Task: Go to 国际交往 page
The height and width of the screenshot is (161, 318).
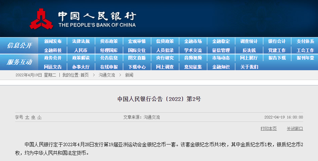Action: click(137, 50)
